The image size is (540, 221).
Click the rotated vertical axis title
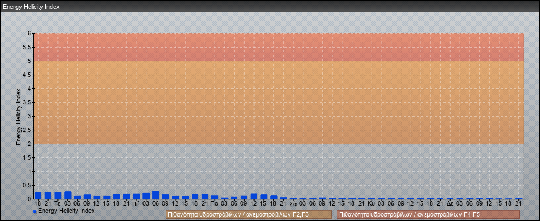19,117
